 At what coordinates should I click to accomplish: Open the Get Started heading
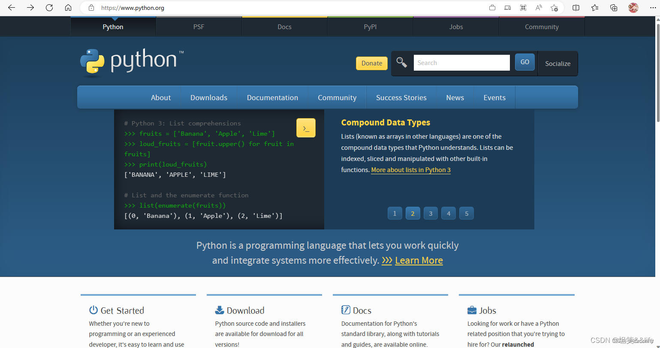(x=122, y=311)
